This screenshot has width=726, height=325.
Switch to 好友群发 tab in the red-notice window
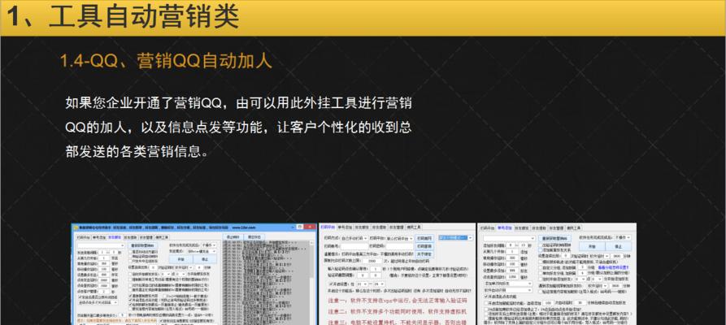362,227
